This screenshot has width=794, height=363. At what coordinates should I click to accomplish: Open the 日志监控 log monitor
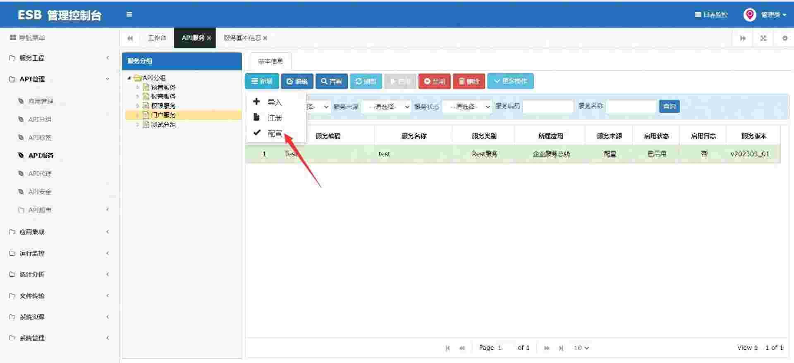point(711,15)
